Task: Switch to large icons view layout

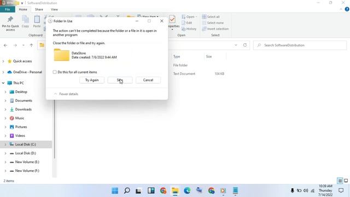Action: point(346,181)
